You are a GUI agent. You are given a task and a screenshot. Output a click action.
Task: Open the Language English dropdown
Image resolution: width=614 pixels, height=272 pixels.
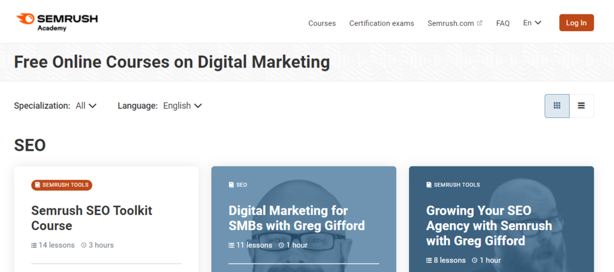point(182,105)
